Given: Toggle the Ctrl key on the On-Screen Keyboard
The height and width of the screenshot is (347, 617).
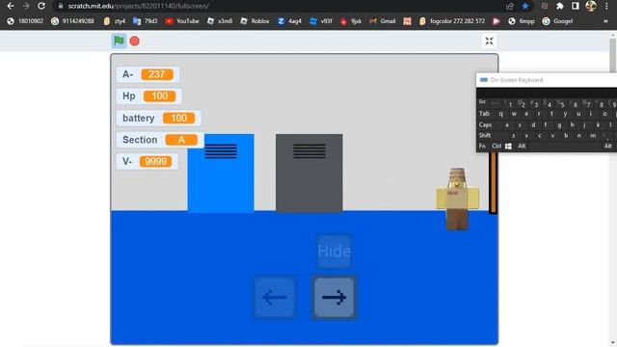Looking at the screenshot, I should (x=496, y=146).
